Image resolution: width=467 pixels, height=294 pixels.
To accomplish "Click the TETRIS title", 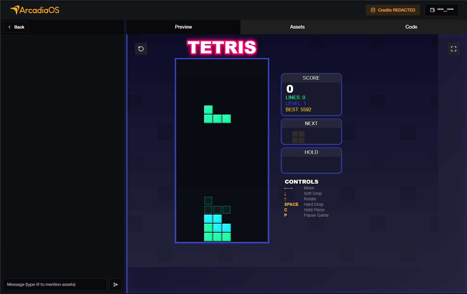I will coord(222,47).
